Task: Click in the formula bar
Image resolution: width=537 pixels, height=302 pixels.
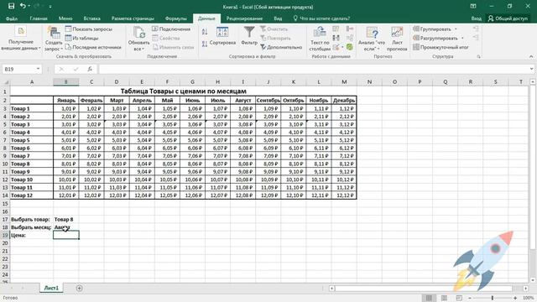Action: (x=313, y=69)
